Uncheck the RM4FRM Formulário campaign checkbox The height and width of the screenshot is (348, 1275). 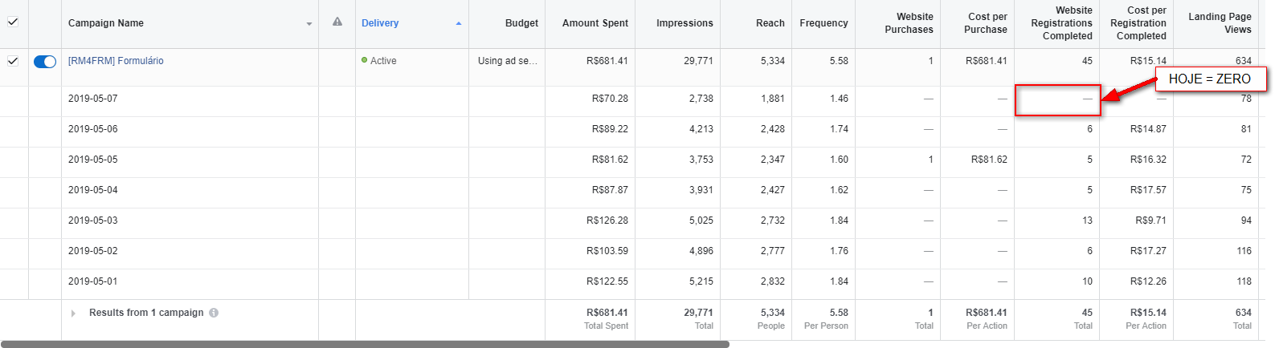13,61
